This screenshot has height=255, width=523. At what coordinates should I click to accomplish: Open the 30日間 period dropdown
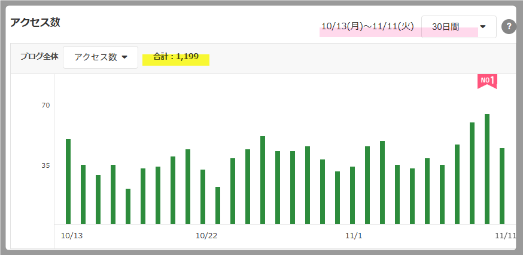pos(458,27)
